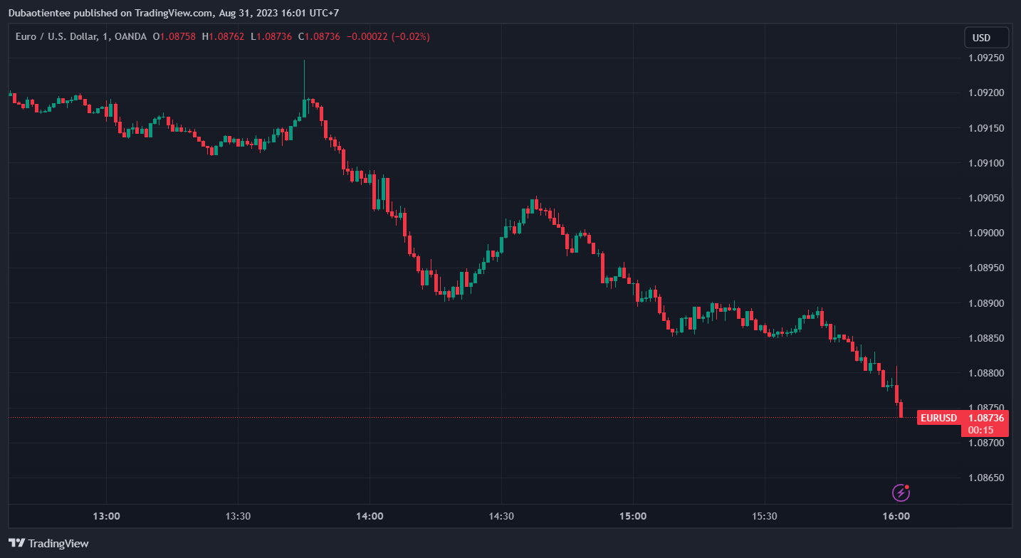Select the 13:00 time axis label

pos(106,516)
